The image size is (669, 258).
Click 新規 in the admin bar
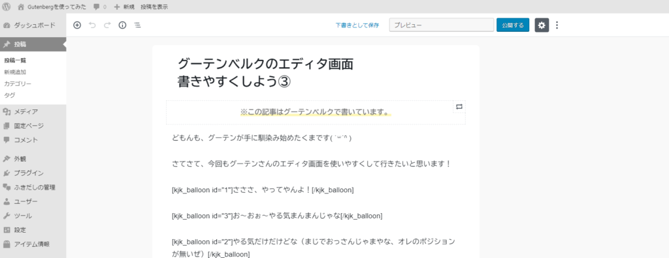[x=129, y=7]
